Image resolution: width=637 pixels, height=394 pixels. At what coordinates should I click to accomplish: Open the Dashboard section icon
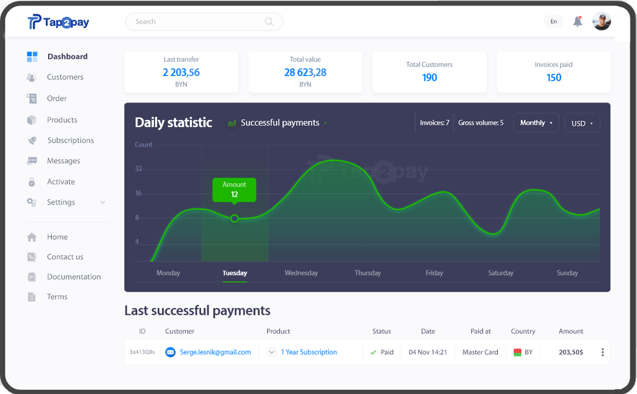pyautogui.click(x=31, y=56)
